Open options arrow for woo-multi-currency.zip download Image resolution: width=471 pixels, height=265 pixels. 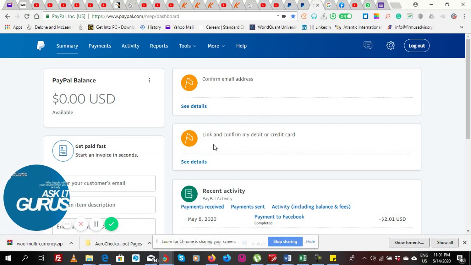[71, 243]
